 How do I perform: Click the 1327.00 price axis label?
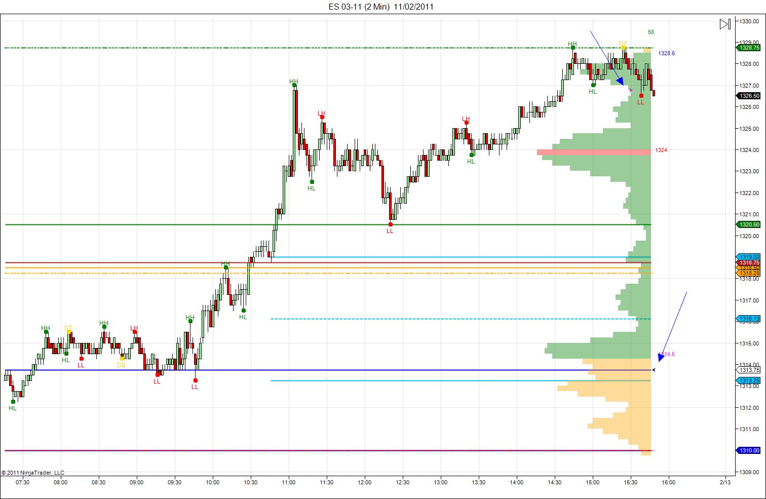tap(749, 86)
